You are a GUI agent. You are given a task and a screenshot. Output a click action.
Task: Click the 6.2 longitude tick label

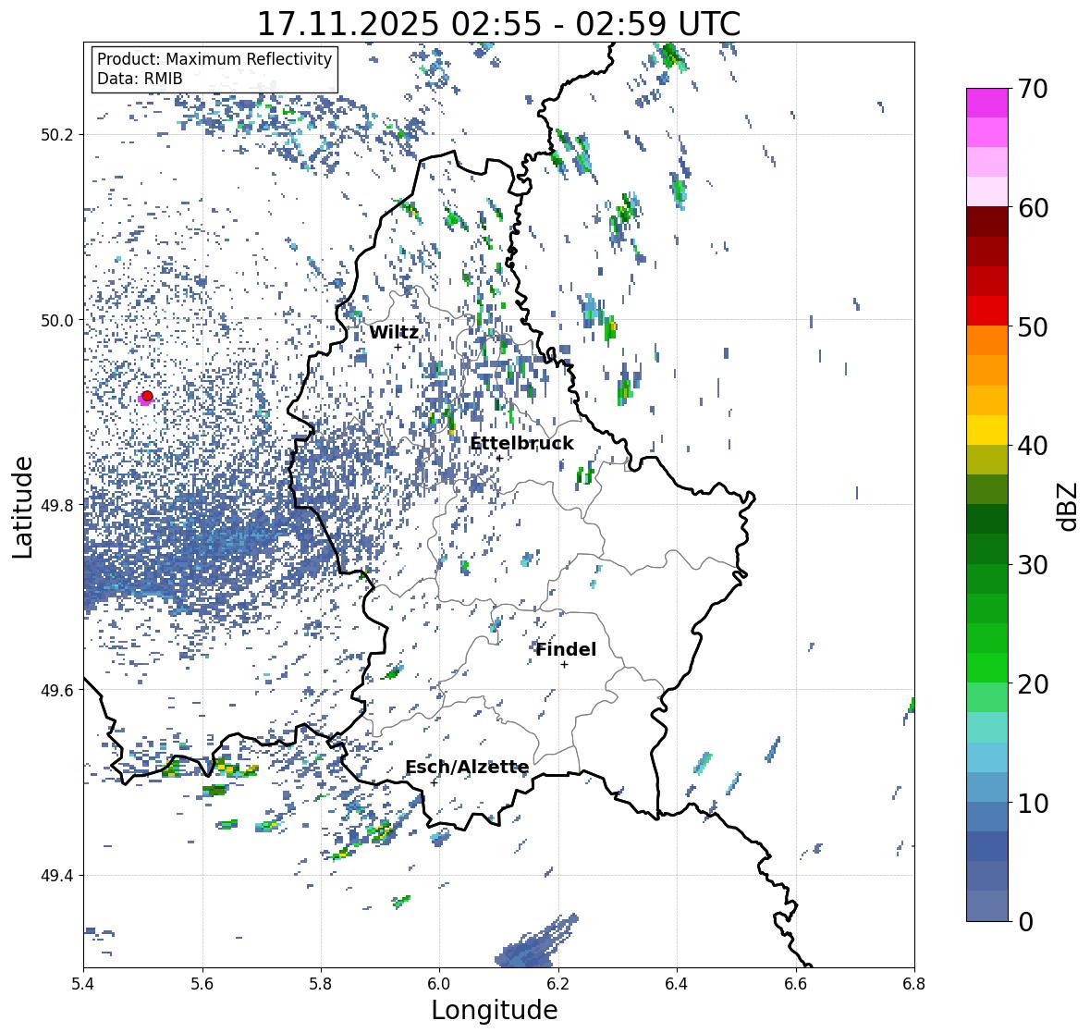pos(558,984)
